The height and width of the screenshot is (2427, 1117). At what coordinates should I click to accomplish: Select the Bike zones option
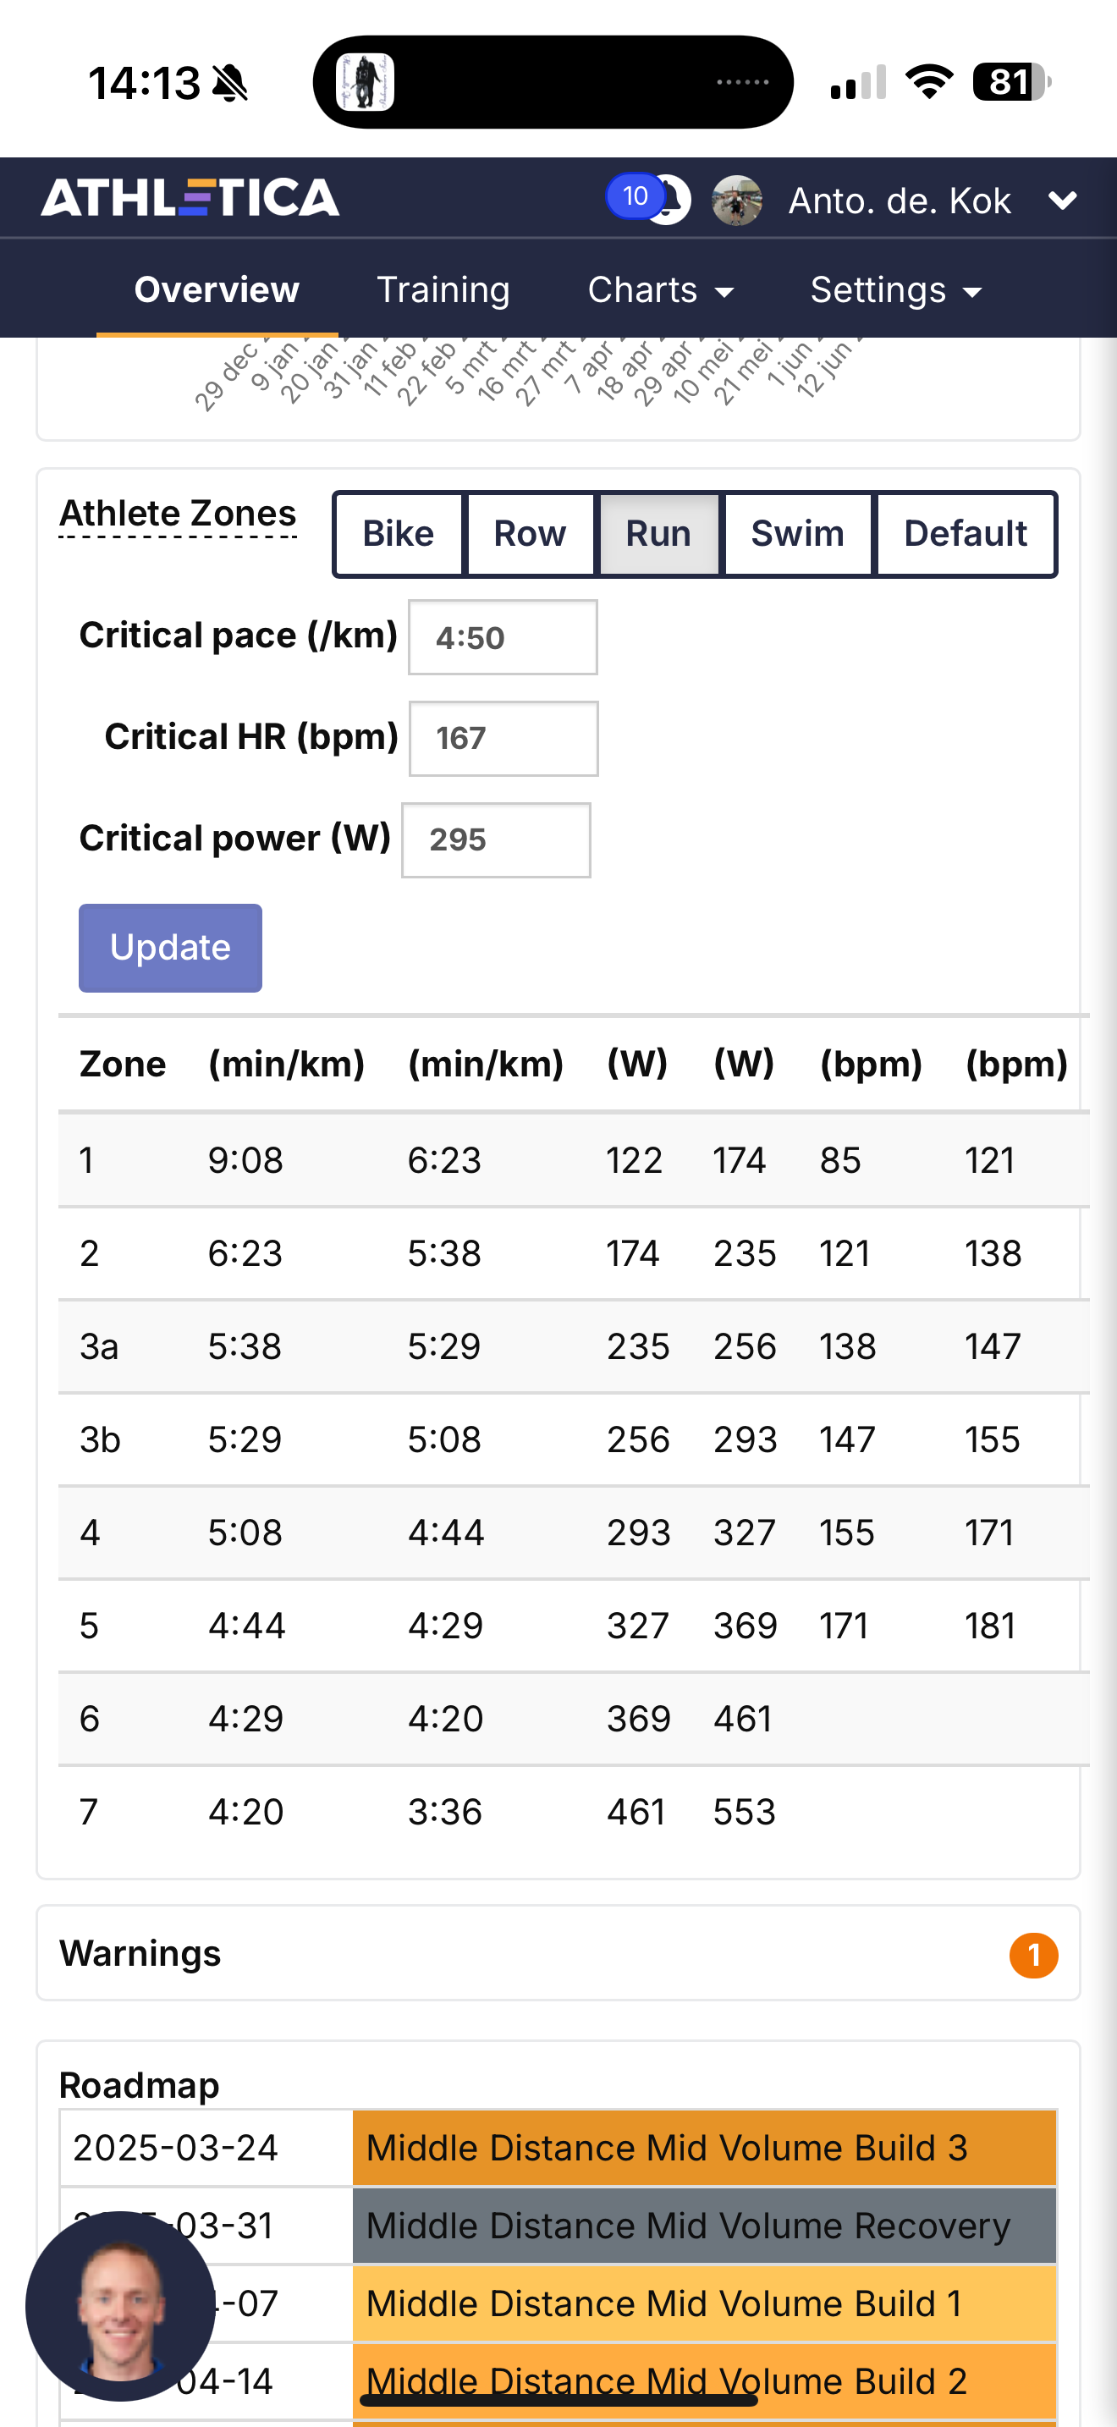399,533
